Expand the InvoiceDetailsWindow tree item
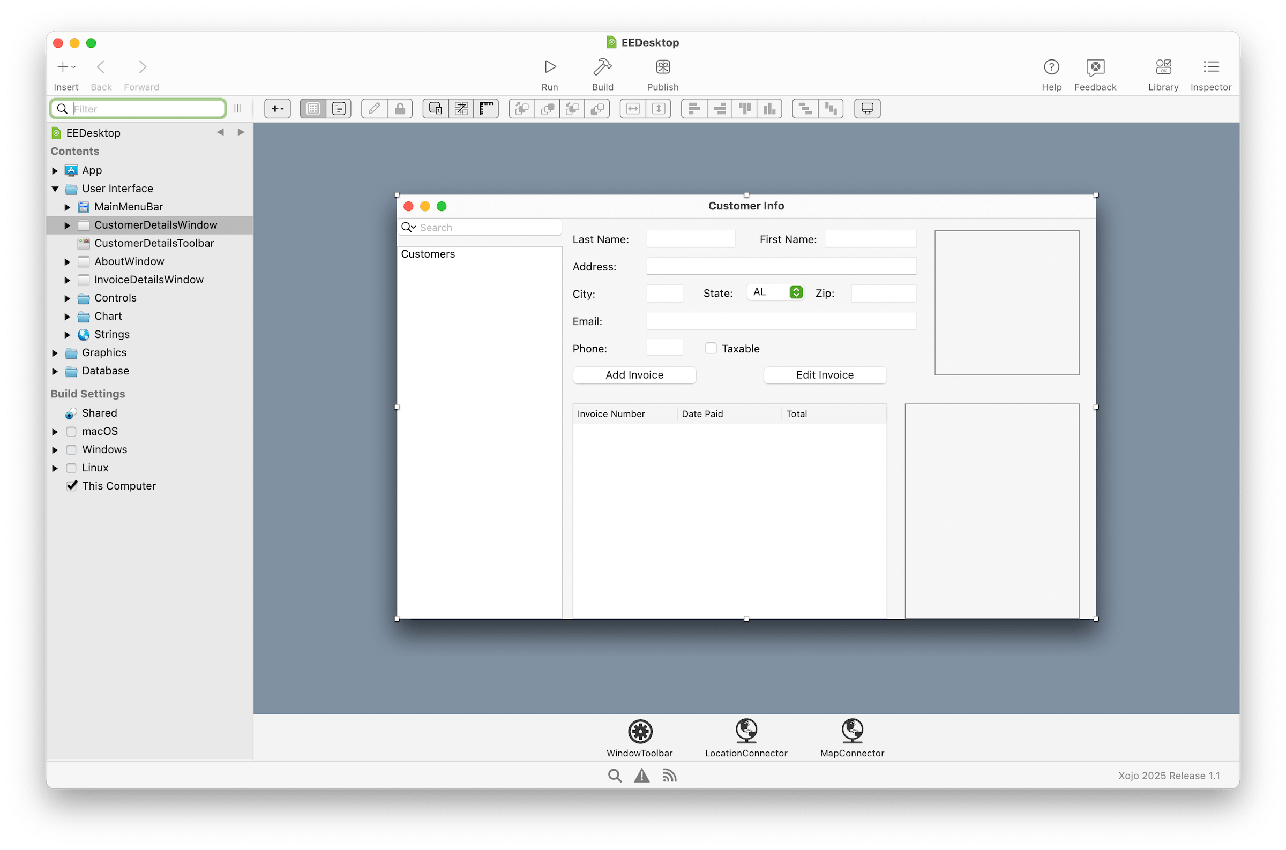 [x=66, y=280]
